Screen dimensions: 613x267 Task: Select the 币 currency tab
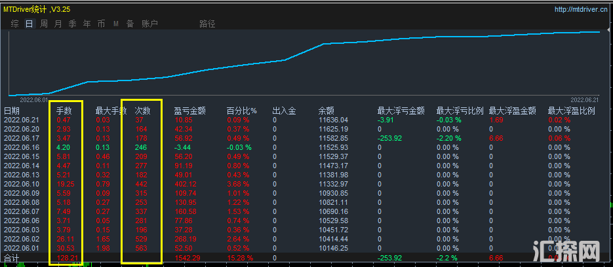coord(101,24)
